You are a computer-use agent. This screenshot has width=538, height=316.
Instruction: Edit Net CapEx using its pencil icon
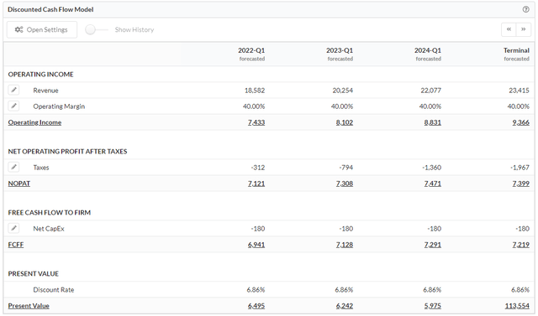click(13, 228)
